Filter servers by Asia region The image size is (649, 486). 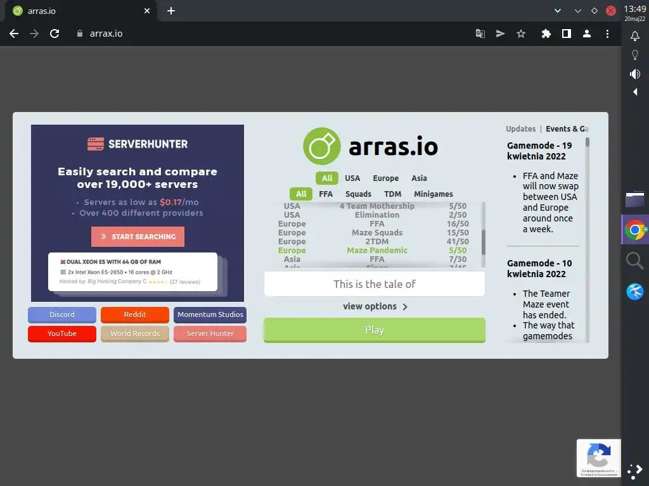(x=419, y=178)
